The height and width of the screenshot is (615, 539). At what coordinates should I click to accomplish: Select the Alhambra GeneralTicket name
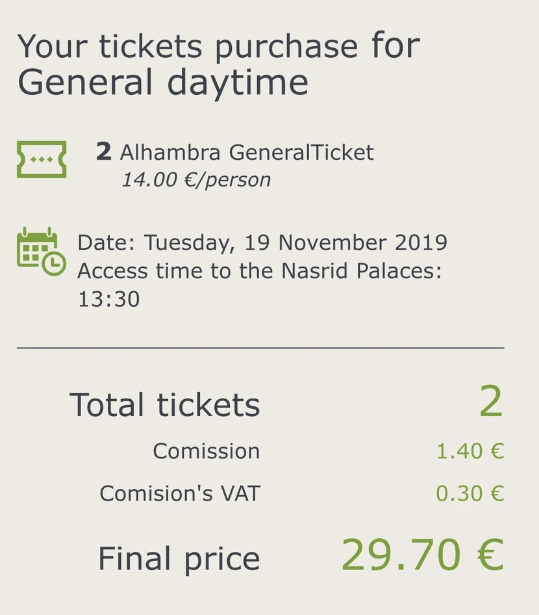(x=247, y=152)
